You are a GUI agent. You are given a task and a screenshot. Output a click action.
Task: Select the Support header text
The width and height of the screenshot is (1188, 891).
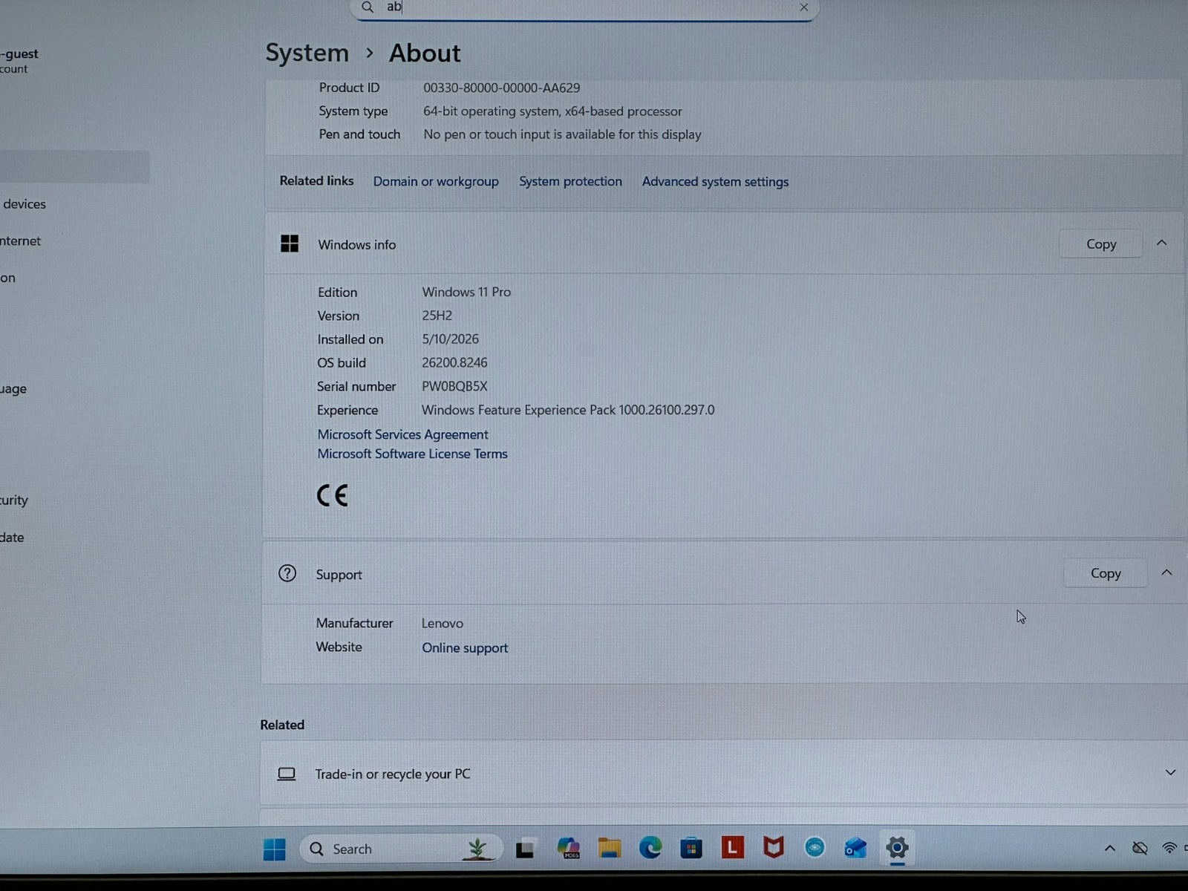(339, 575)
